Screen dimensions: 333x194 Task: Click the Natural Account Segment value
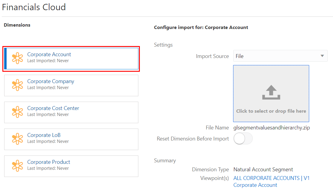pyautogui.click(x=263, y=169)
